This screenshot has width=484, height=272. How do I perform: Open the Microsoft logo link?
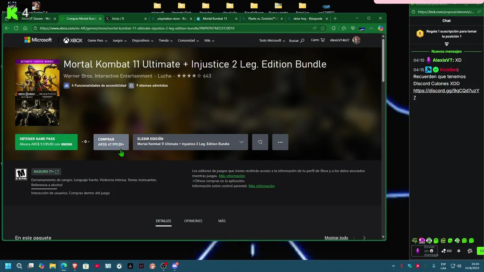38,40
